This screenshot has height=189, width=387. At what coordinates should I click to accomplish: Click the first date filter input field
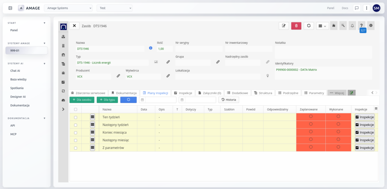[x=160, y=100]
